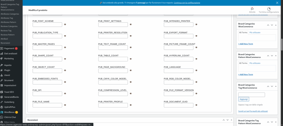Click the PUB_EXPORT_FORMAT input field

coord(179,36)
